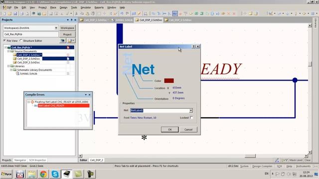Open the Reports menu
Image resolution: width=319 pixels, height=179 pixels.
click(99, 7)
